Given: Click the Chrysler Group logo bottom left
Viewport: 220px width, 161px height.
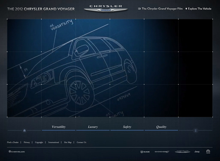Looking at the screenshot, I should [16, 151].
